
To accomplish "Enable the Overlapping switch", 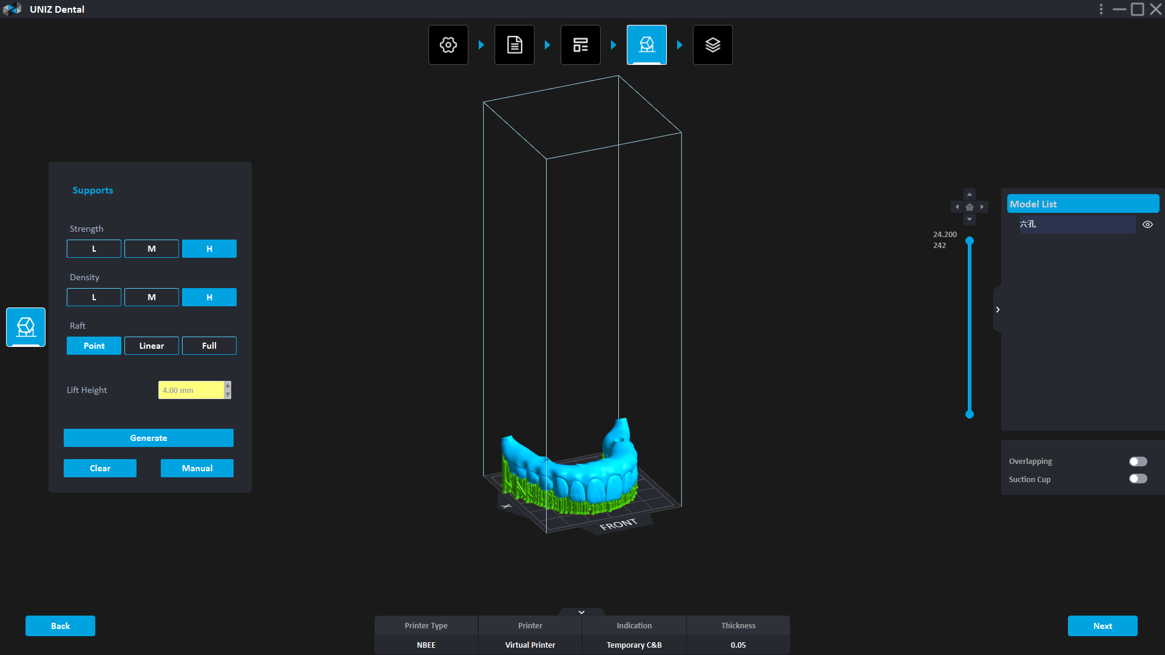I will pos(1138,462).
